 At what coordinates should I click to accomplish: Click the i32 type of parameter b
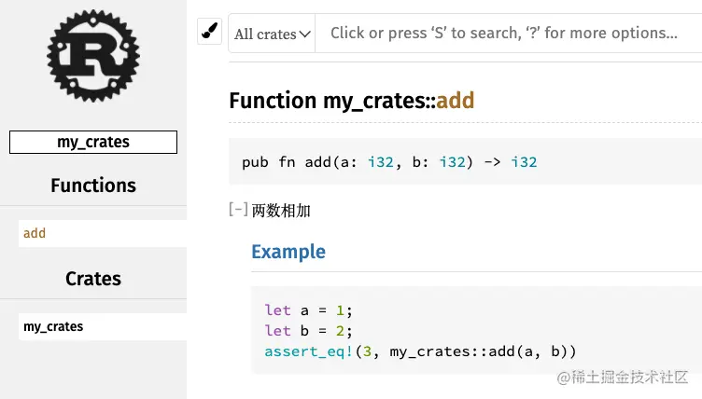coord(452,162)
